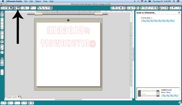Open the Object menu
This screenshot has height=105, width=182.
pos(38,1)
